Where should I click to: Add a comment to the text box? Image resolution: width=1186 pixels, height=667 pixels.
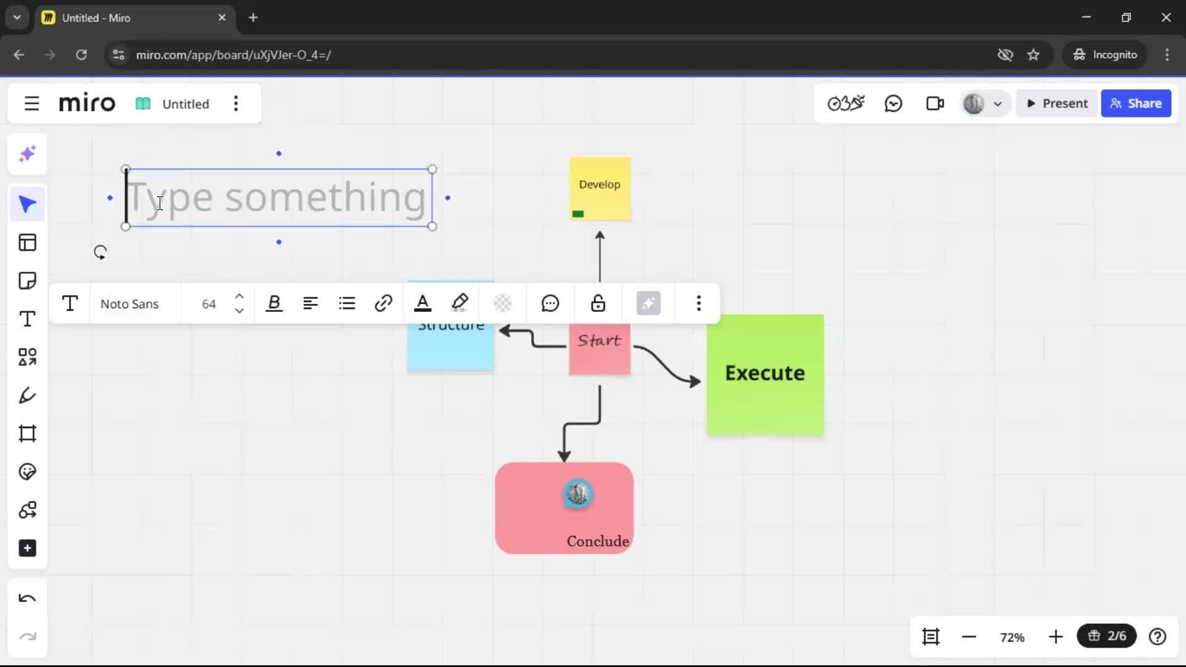click(x=550, y=304)
